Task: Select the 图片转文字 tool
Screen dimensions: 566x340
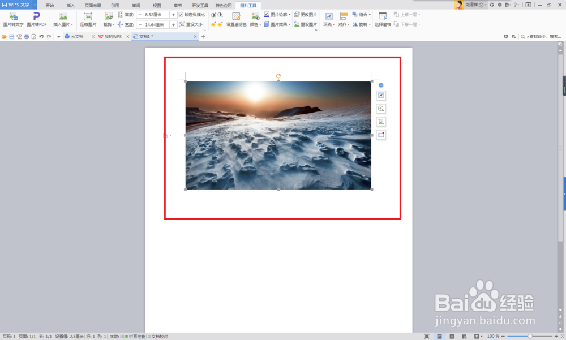Action: tap(12, 21)
